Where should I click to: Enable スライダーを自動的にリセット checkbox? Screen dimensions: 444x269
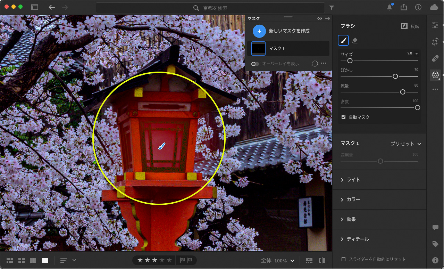point(343,259)
